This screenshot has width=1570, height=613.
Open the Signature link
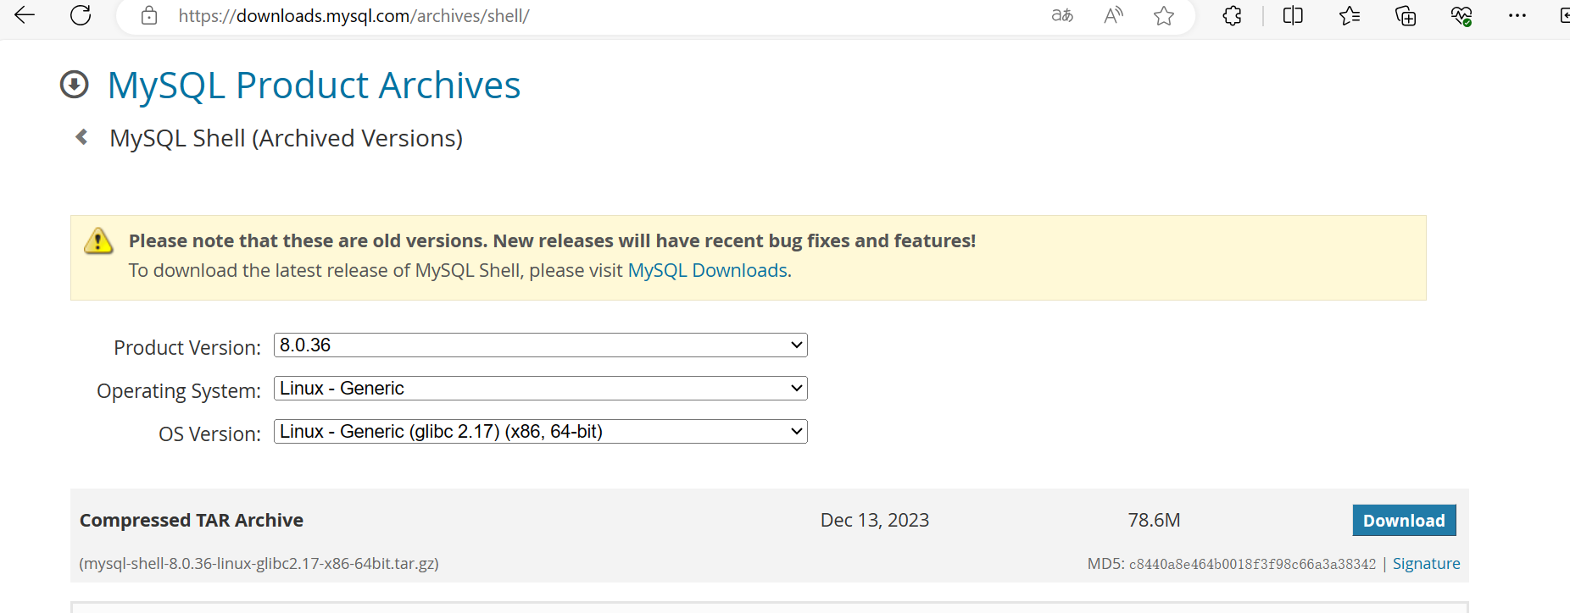click(x=1426, y=564)
